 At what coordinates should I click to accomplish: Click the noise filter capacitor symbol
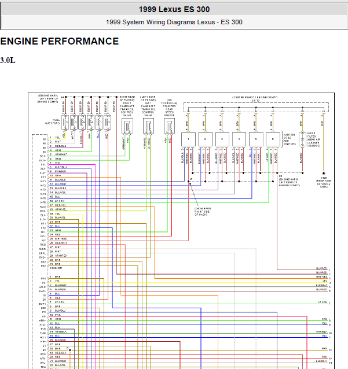click(x=302, y=139)
